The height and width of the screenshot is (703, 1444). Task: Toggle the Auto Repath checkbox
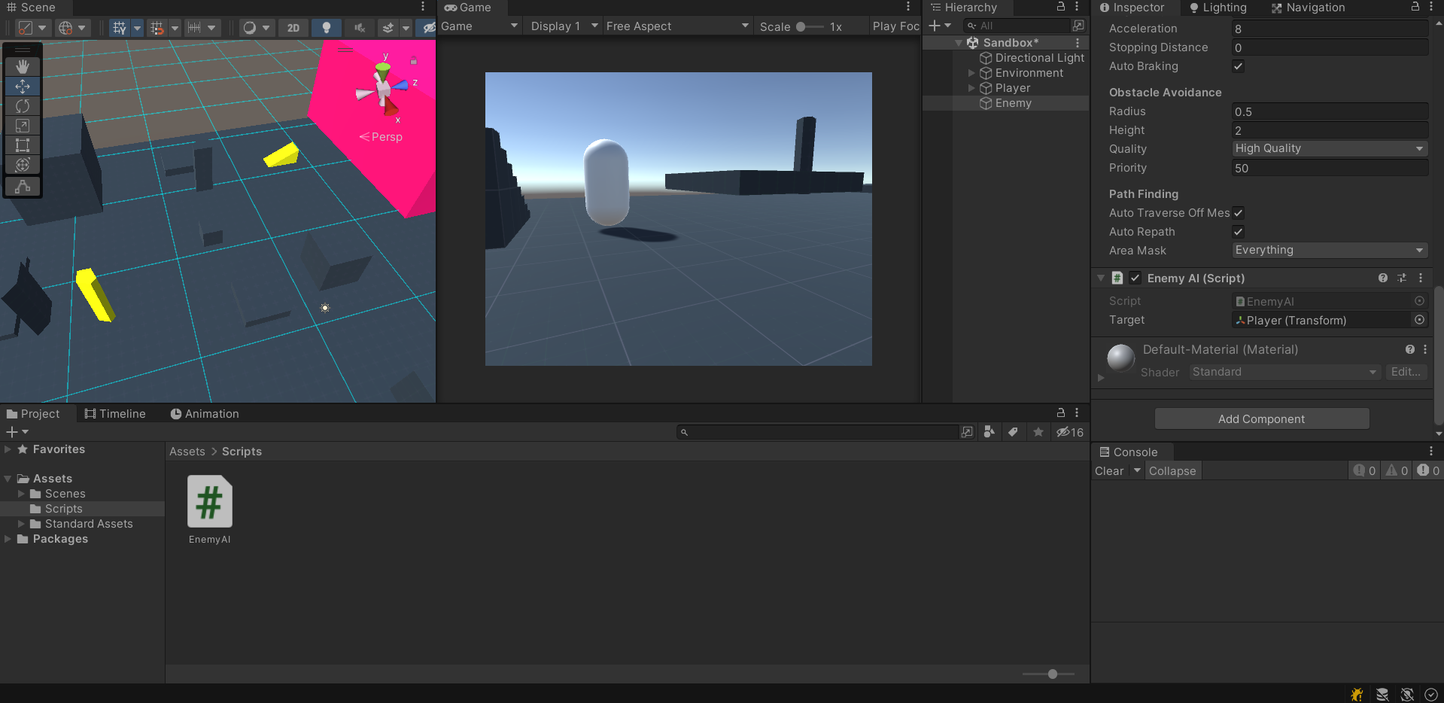coord(1238,232)
